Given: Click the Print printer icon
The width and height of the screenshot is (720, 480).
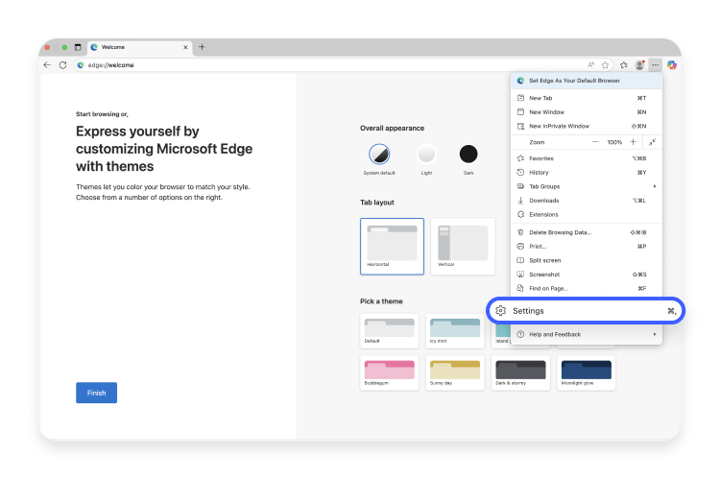Looking at the screenshot, I should [520, 247].
